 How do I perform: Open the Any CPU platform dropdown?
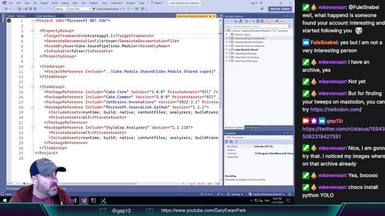pos(80,9)
